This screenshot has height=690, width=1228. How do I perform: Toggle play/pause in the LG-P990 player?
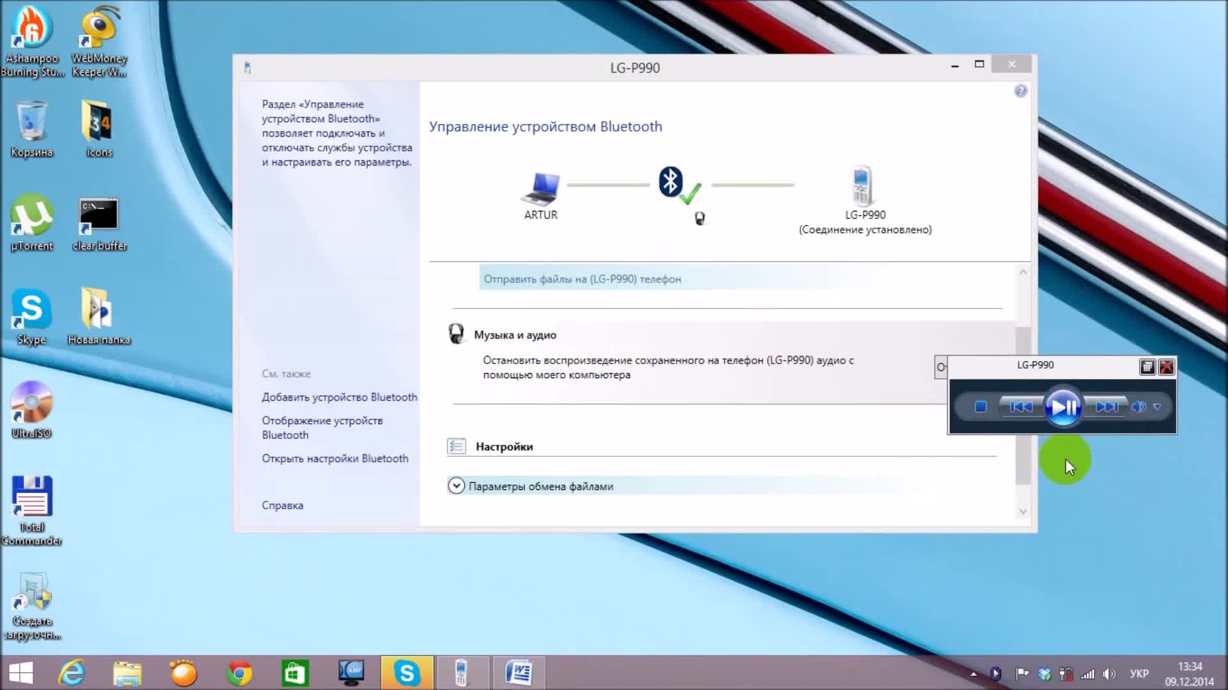[x=1063, y=407]
